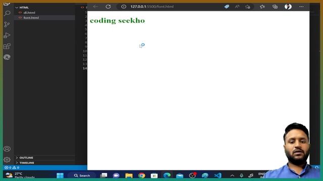
Task: Show hidden system tray icons
Action: click(232, 175)
